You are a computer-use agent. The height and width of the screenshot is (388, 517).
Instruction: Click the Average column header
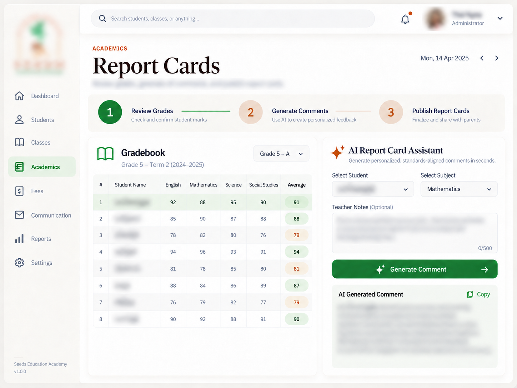click(297, 185)
